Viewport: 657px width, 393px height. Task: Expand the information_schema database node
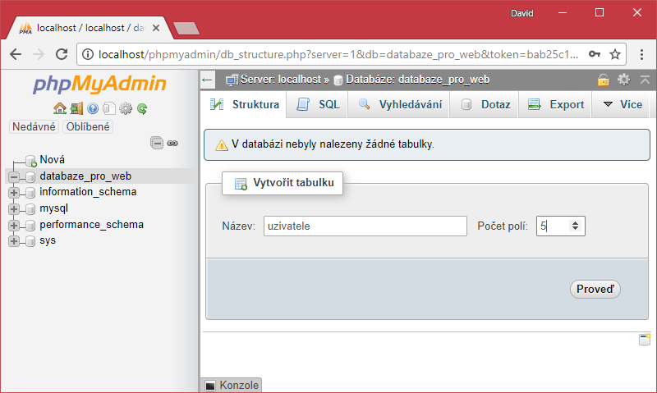(14, 193)
